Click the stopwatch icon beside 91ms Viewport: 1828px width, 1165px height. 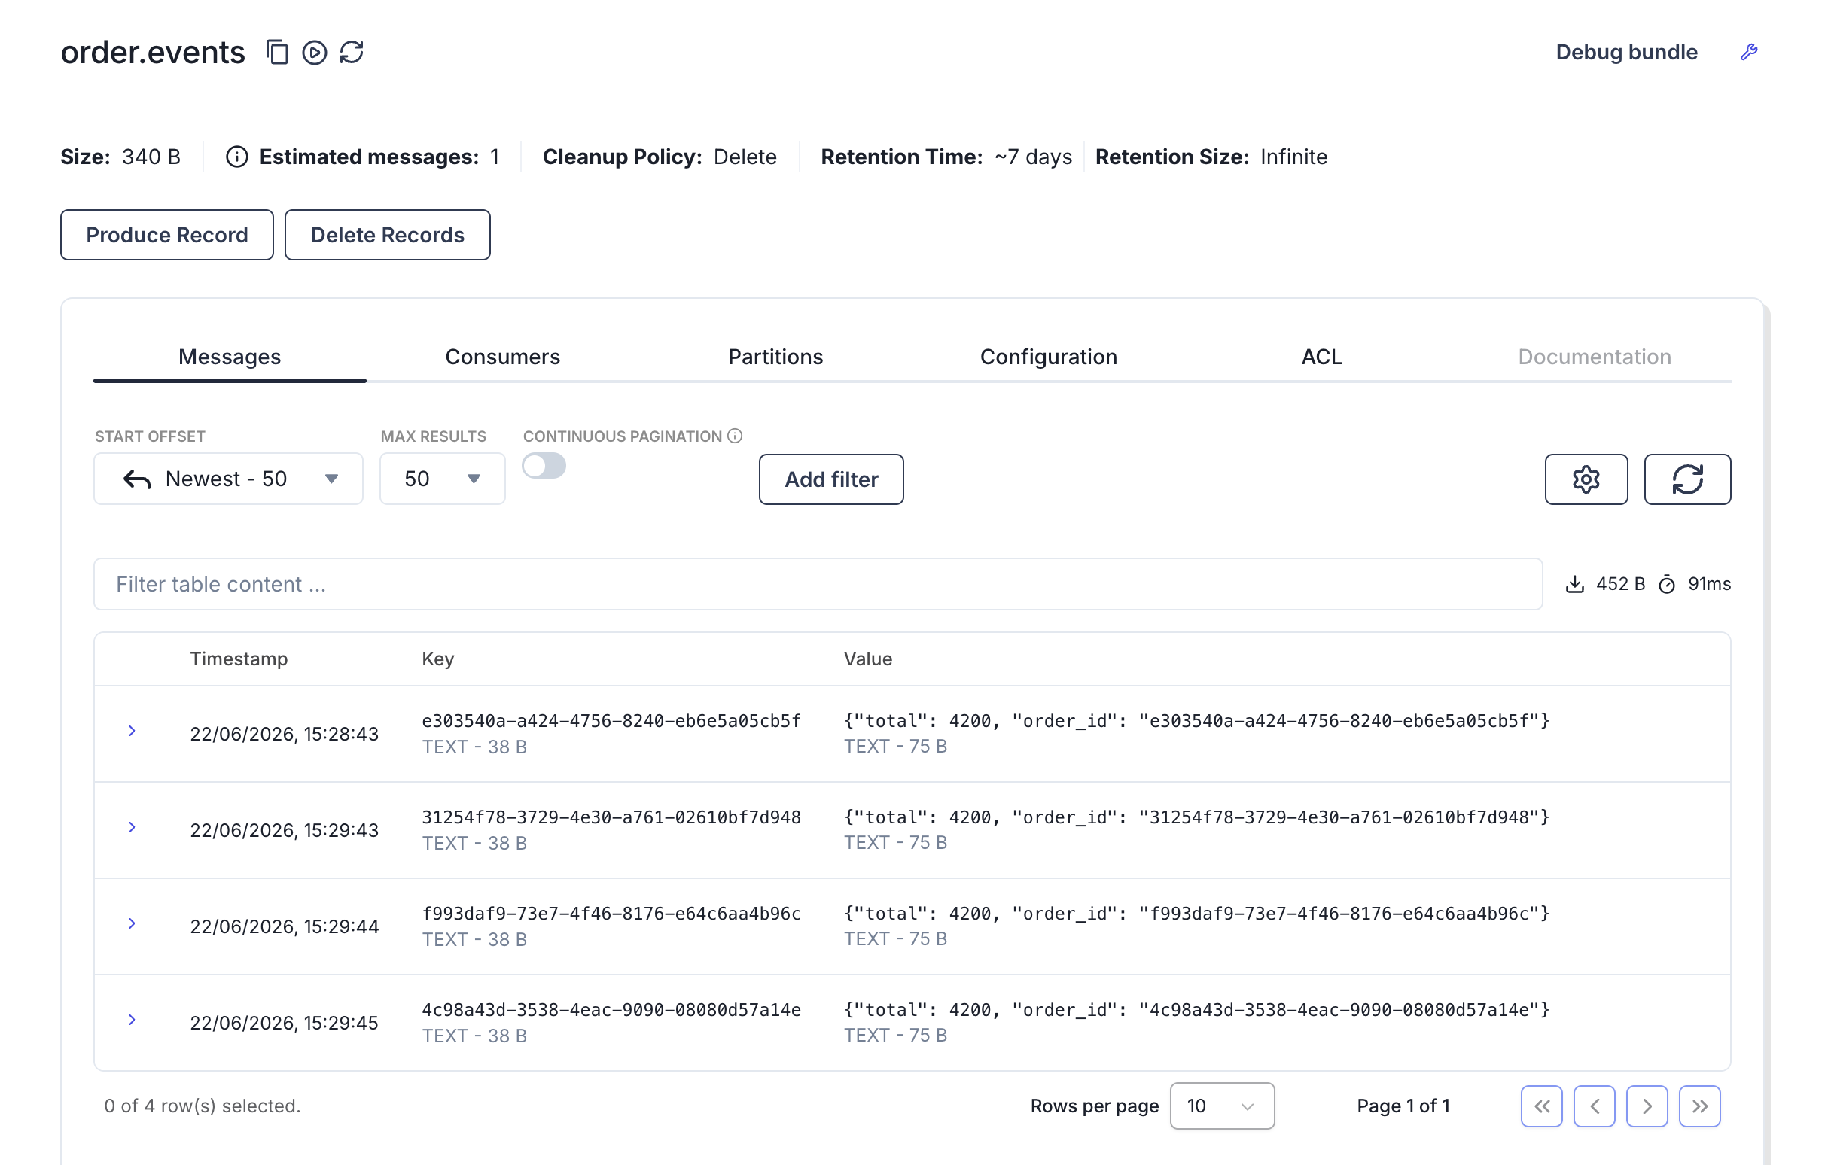click(x=1666, y=585)
